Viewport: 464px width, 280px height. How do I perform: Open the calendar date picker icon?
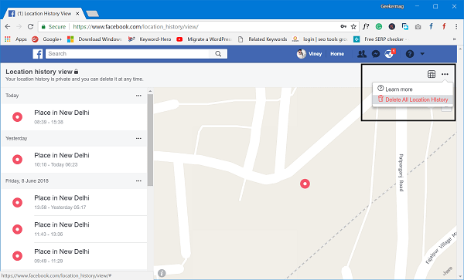pyautogui.click(x=432, y=74)
